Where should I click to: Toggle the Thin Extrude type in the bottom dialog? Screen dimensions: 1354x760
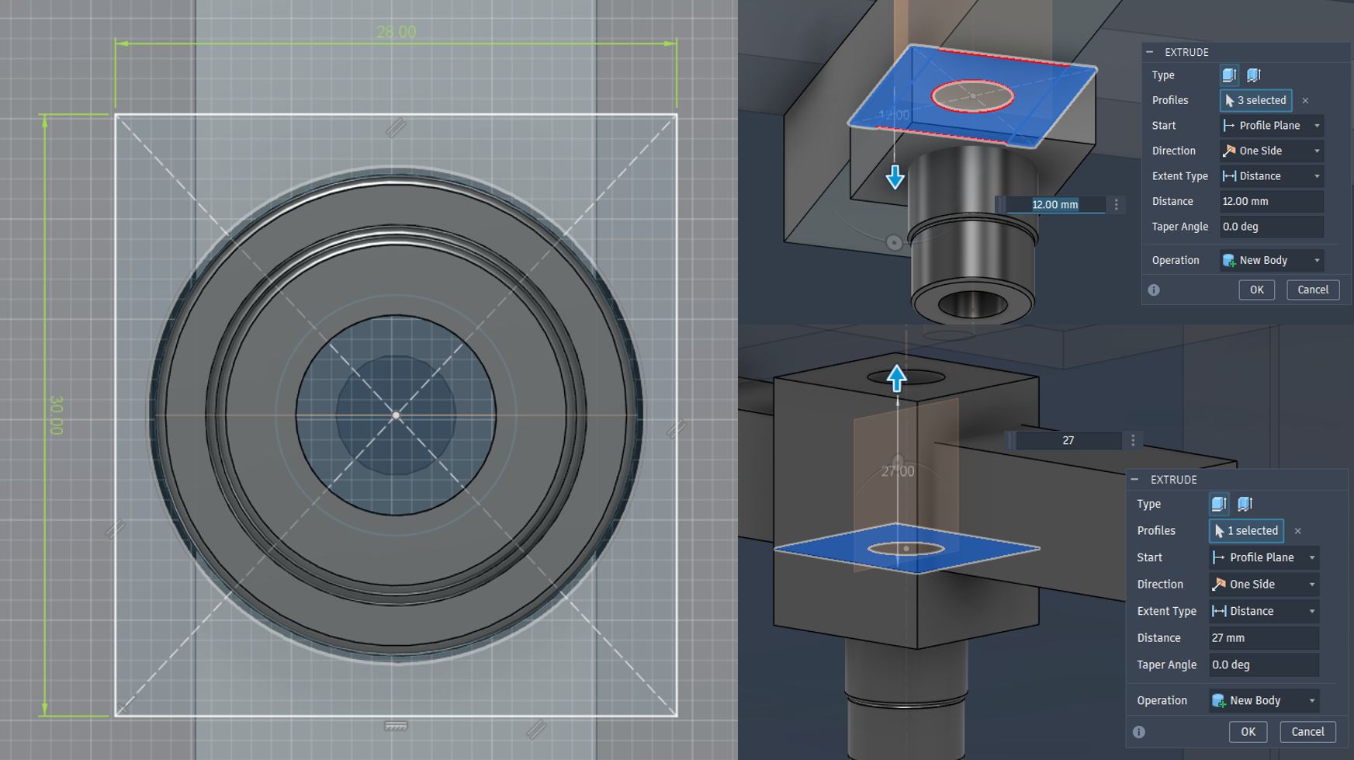pyautogui.click(x=1246, y=504)
